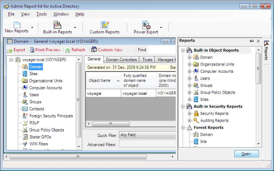Open the Built-in Reports toolbar icon

57,25
